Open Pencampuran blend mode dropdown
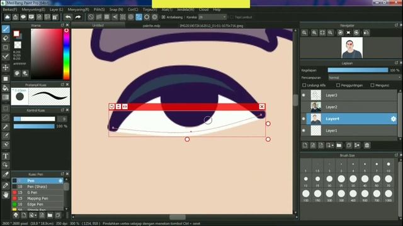 point(365,77)
